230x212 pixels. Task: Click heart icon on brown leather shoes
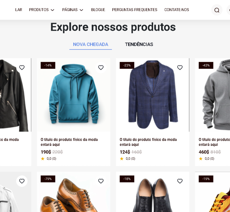tap(101, 181)
